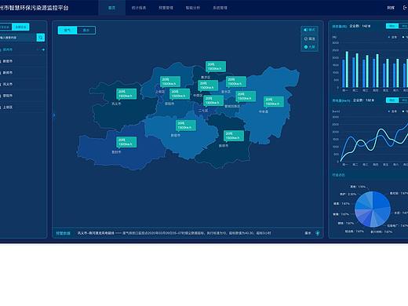Click the data tooltip above 新密市
Image resolution: width=408 pixels, height=306 pixels.
pos(186,126)
